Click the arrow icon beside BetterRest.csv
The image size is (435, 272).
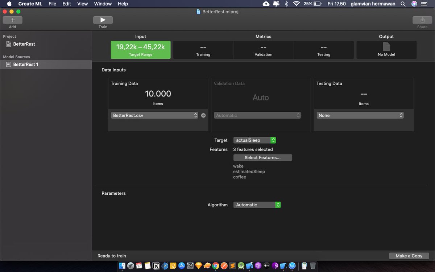pyautogui.click(x=203, y=115)
